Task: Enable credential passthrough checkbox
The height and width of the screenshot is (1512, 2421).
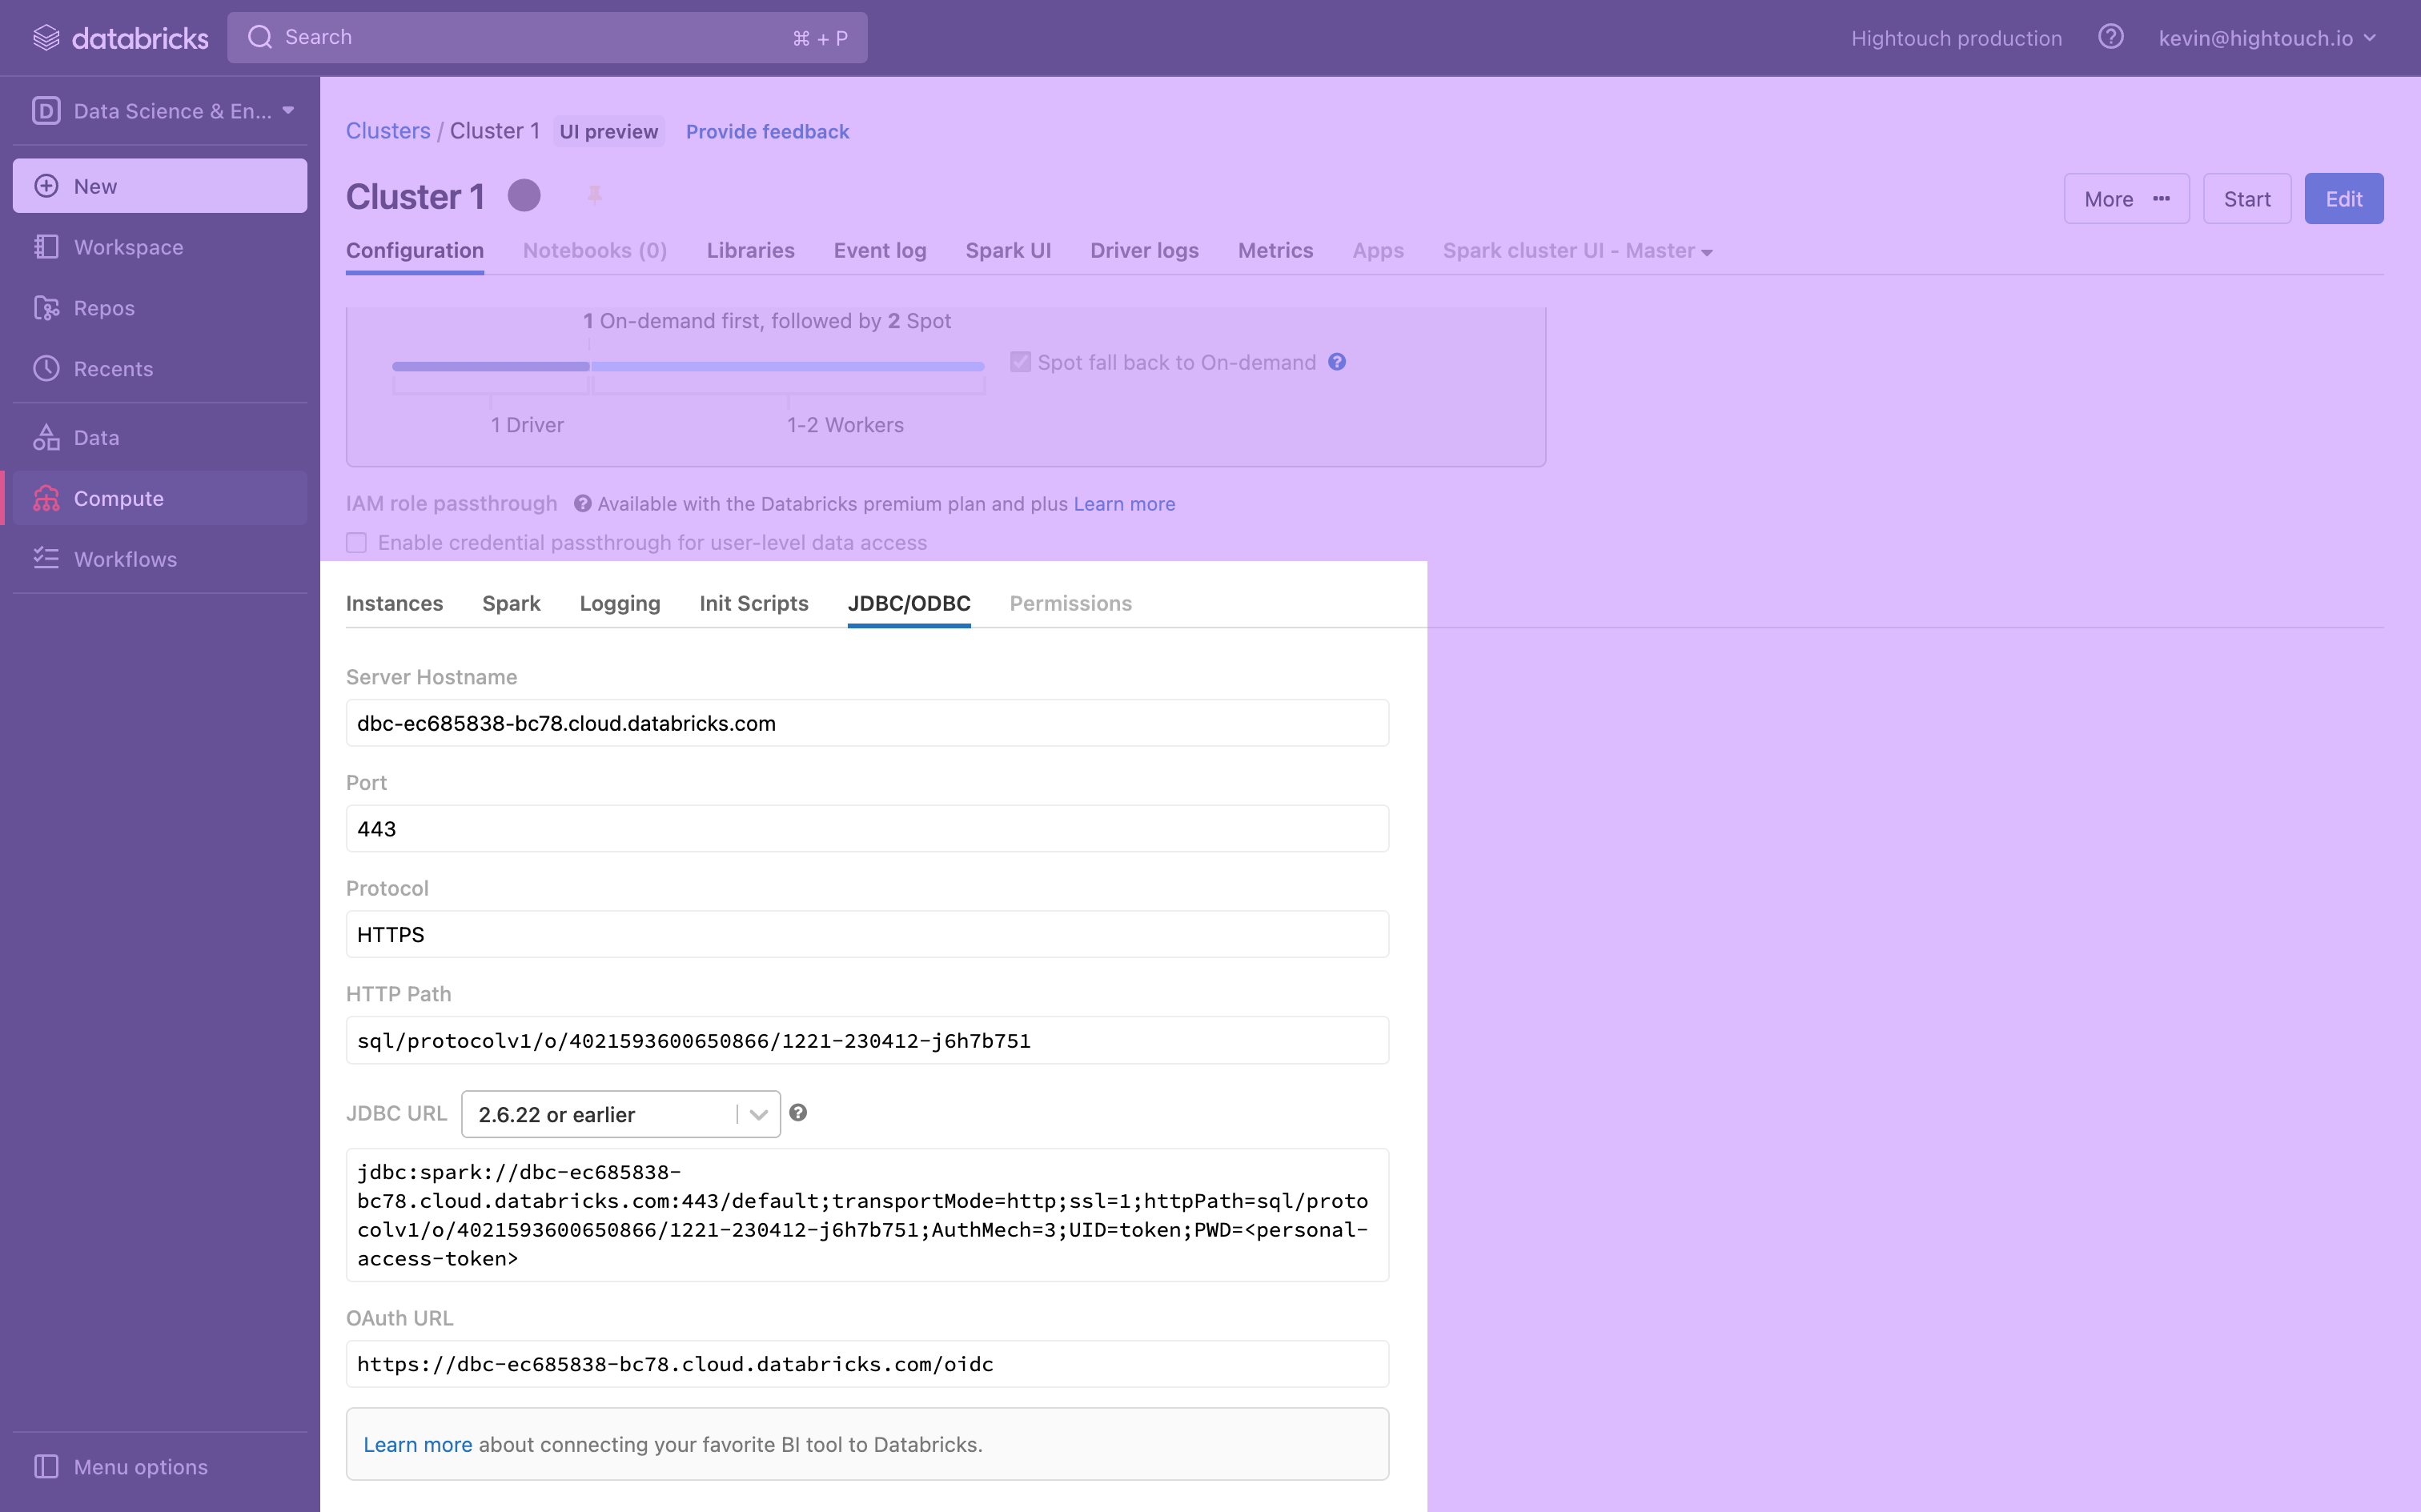Action: point(357,543)
